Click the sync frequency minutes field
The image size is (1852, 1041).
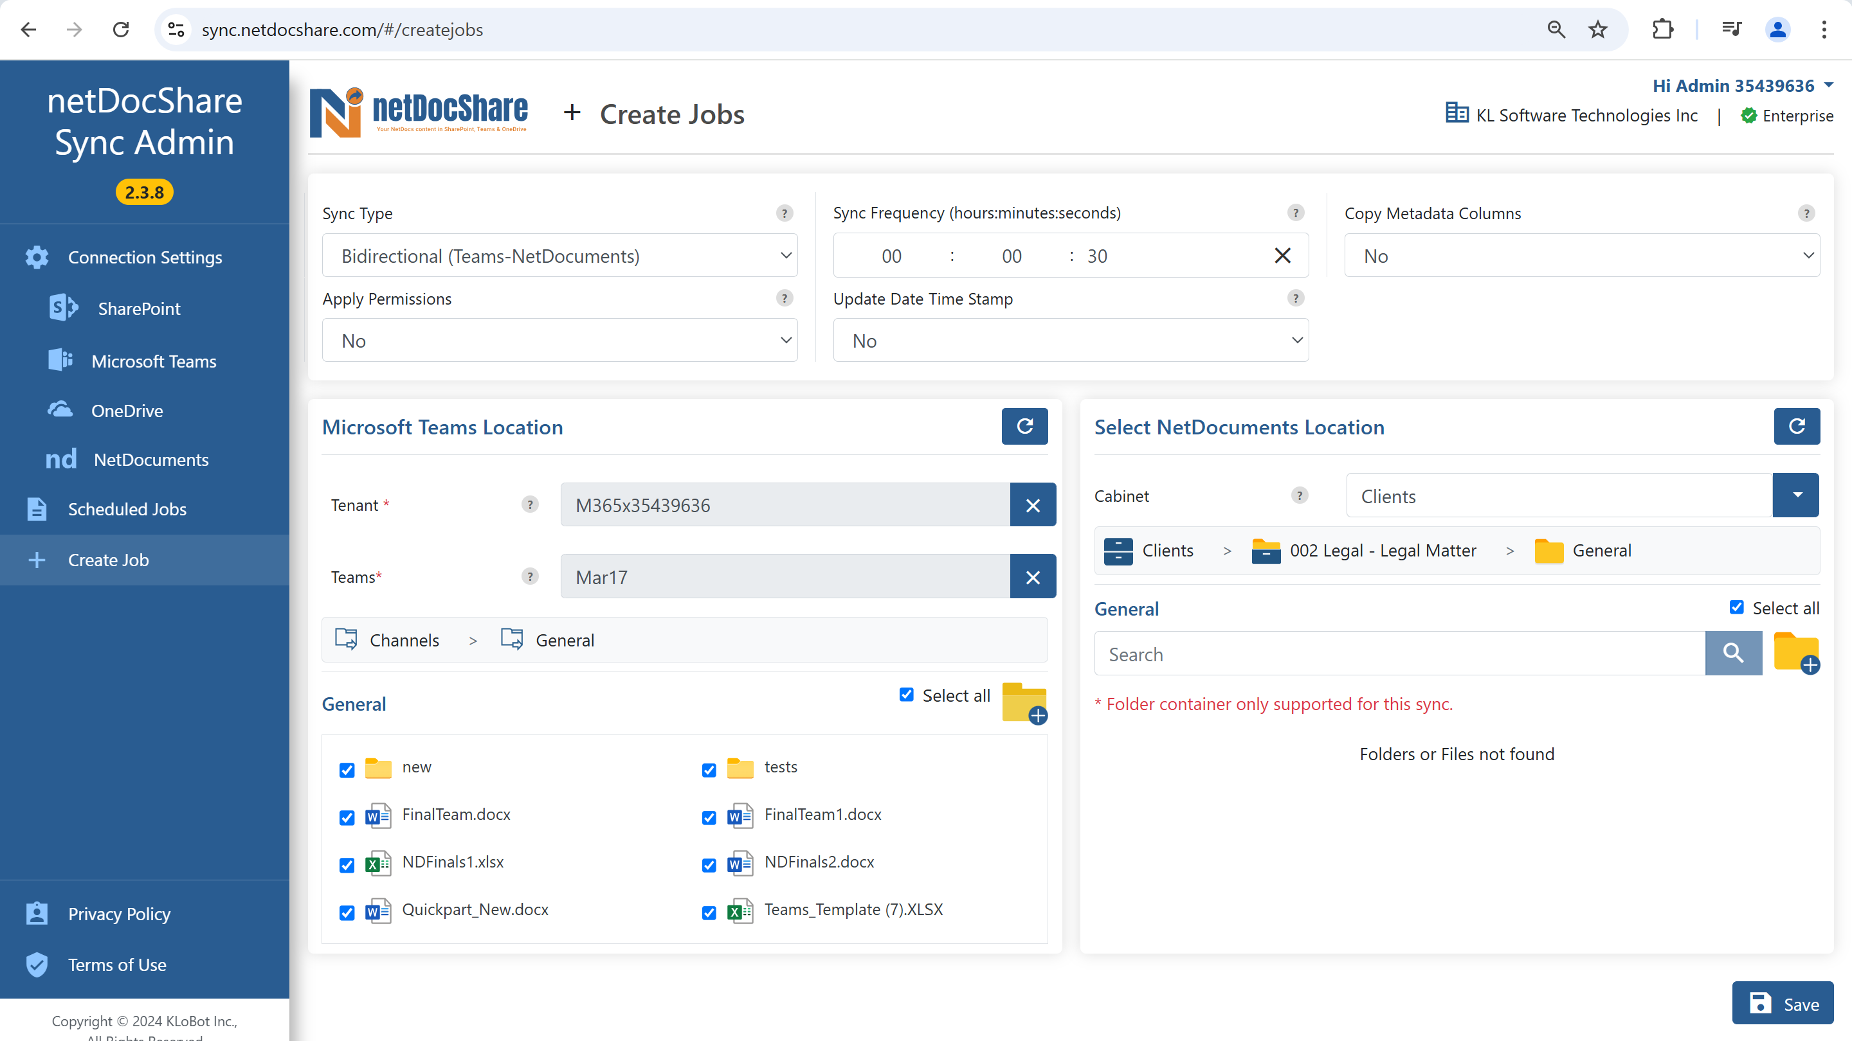point(1011,256)
